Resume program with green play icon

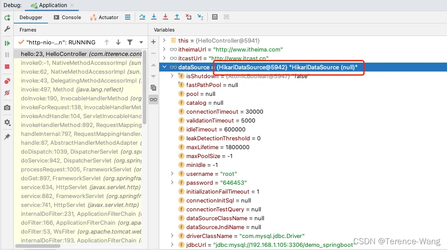[x=7, y=43]
